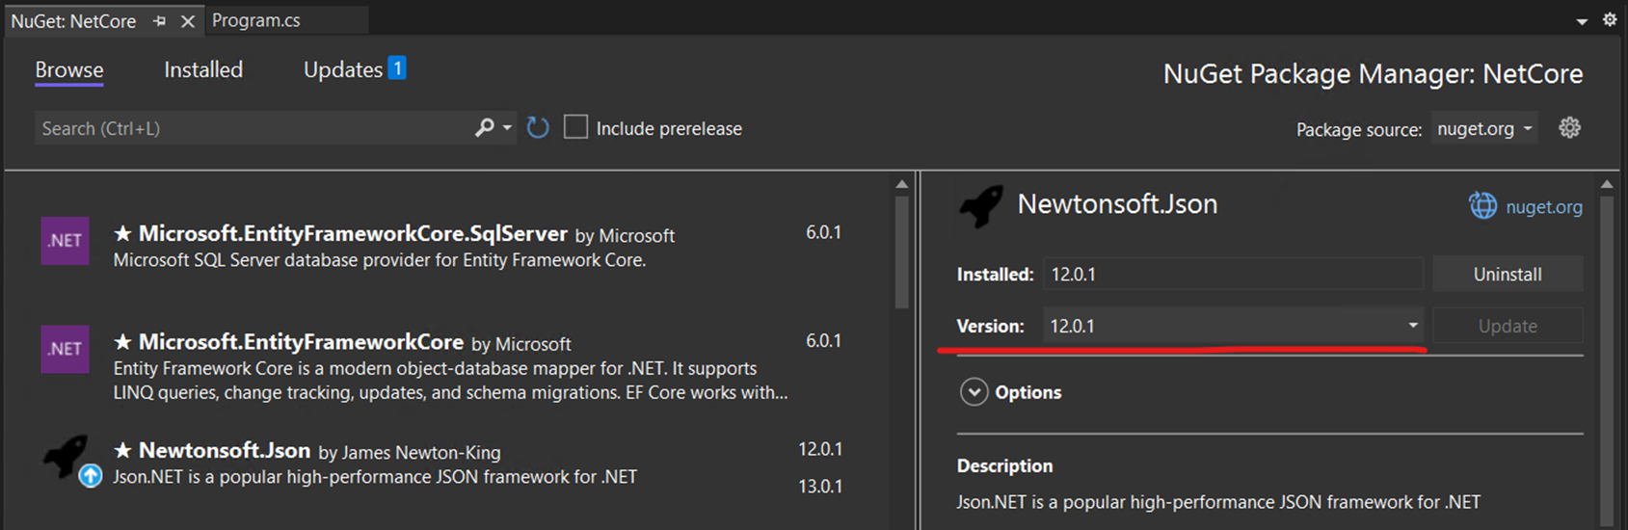
Task: Click the Update button
Action: point(1508,326)
